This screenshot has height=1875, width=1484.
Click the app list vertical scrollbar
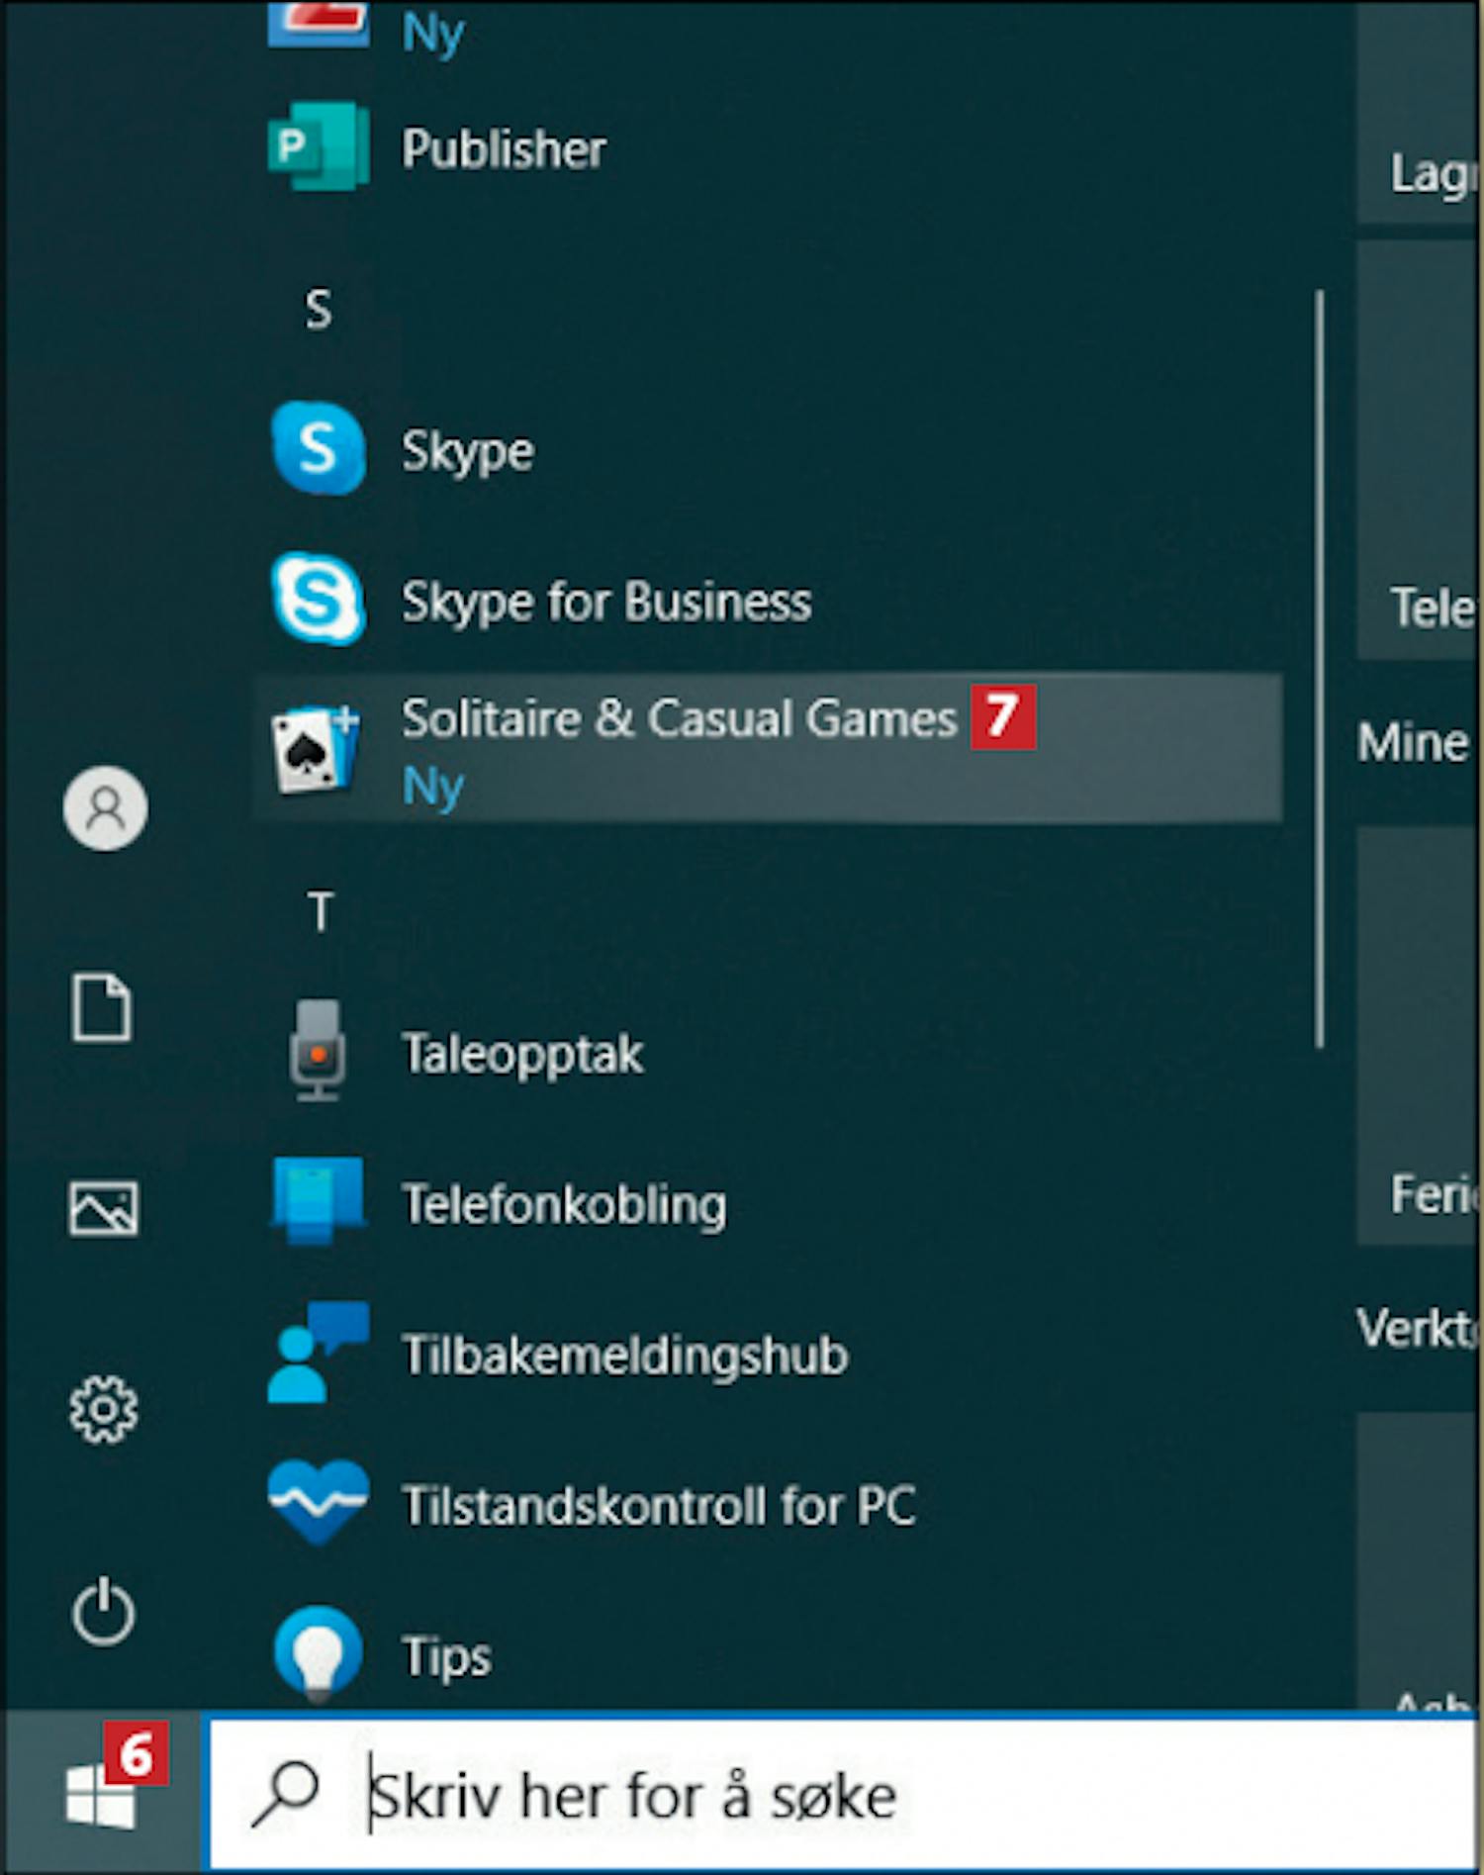(1319, 669)
